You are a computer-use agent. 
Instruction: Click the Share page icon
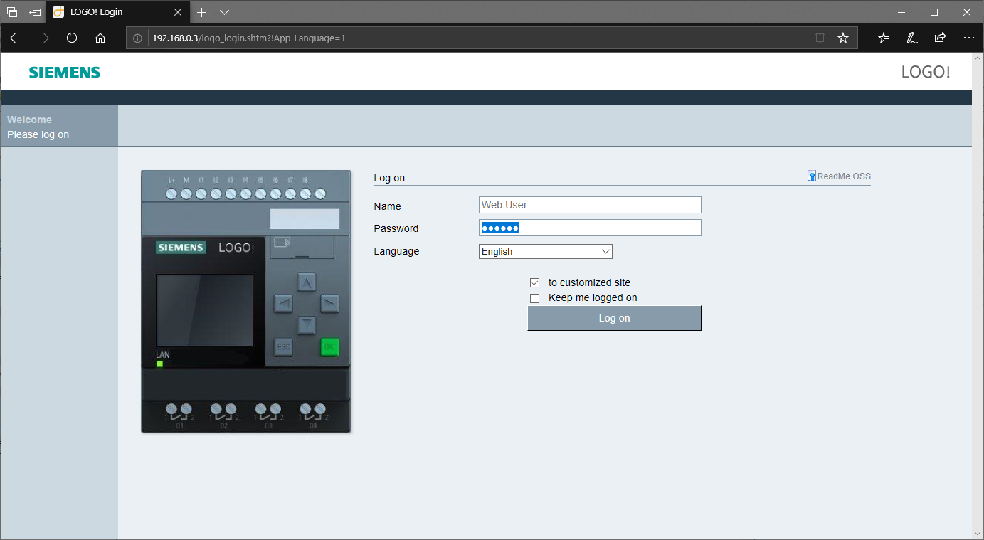[940, 38]
